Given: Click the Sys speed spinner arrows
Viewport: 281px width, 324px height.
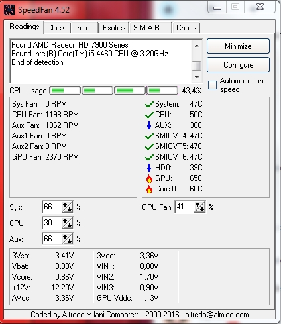Looking at the screenshot, I should (x=67, y=207).
